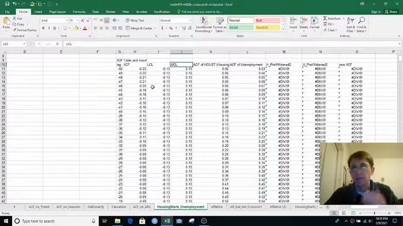403x226 pixels.
Task: Decrease indent
Action: [x=115, y=28]
